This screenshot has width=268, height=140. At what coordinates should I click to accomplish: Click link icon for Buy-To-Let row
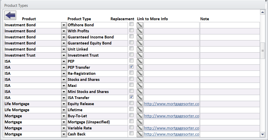click(140, 116)
